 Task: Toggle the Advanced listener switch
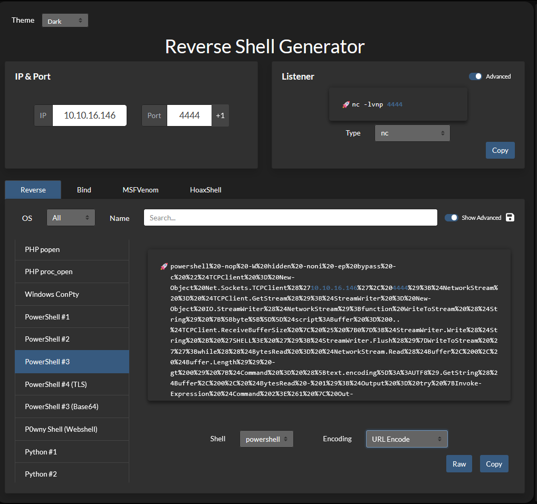pos(475,76)
